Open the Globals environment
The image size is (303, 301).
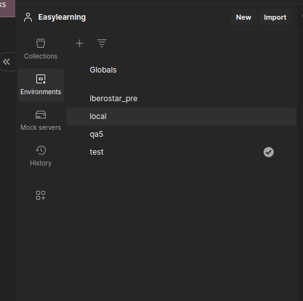(x=181, y=70)
